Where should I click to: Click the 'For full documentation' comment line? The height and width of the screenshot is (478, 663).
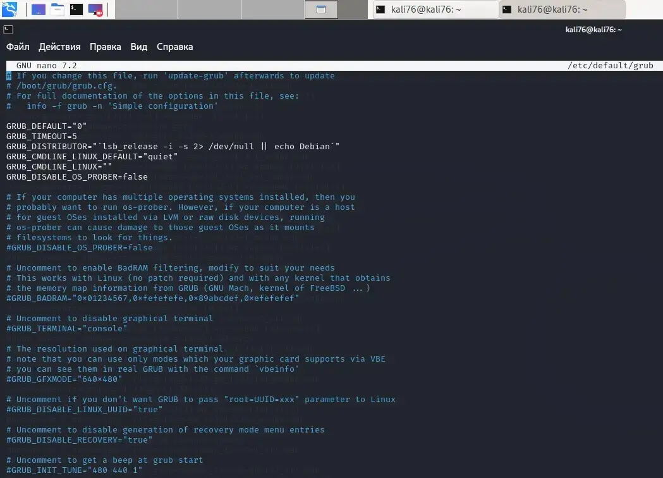click(153, 96)
